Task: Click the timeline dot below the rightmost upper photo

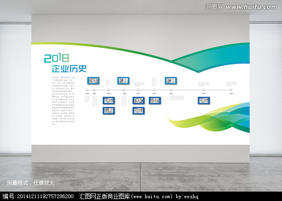Action: point(171,90)
